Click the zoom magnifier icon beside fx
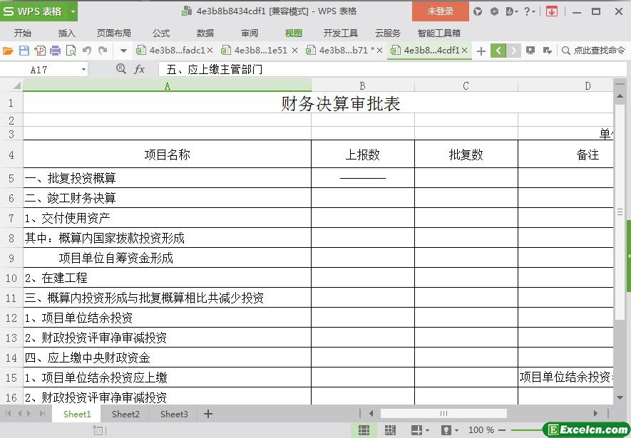This screenshot has height=438, width=631. pos(120,68)
